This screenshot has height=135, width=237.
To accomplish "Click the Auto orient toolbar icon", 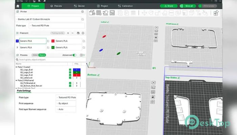I will click(105, 13).
